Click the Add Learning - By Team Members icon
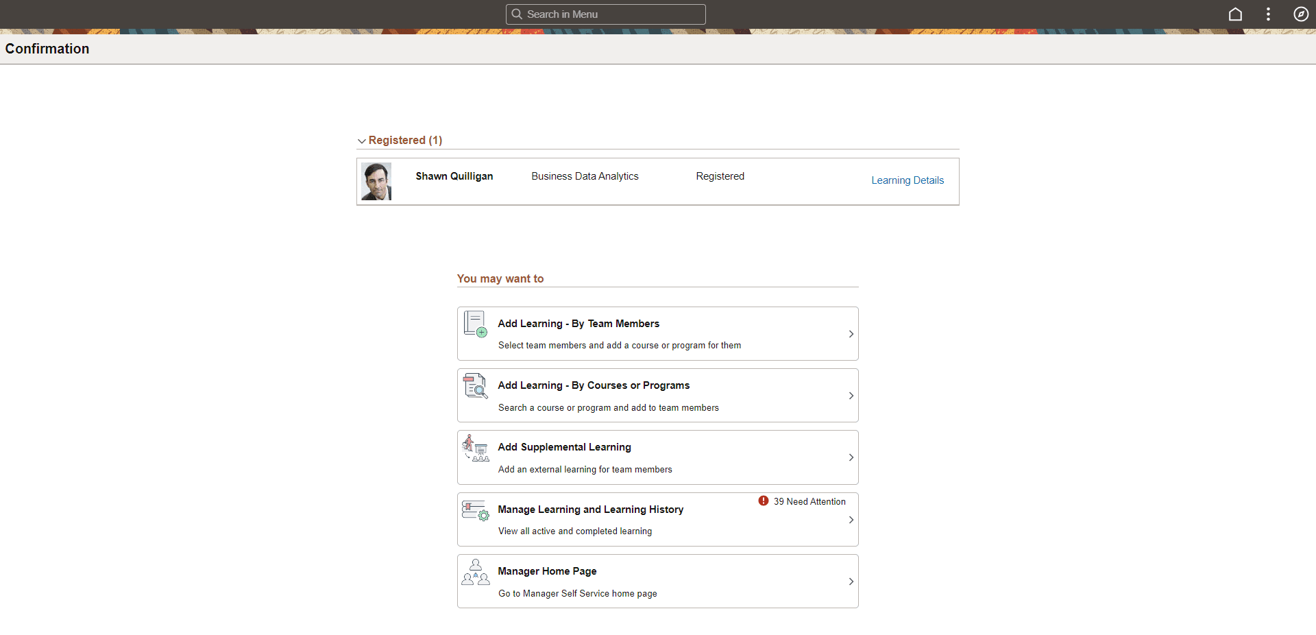This screenshot has height=635, width=1316. coord(475,324)
